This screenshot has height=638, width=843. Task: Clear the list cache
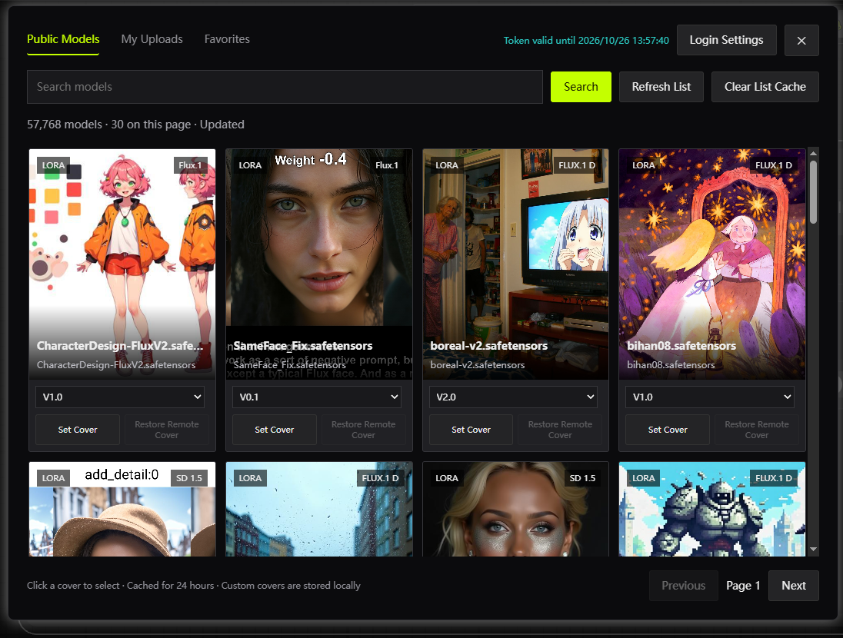[765, 87]
